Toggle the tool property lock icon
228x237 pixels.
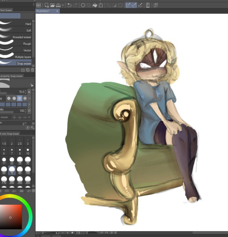(x=31, y=85)
